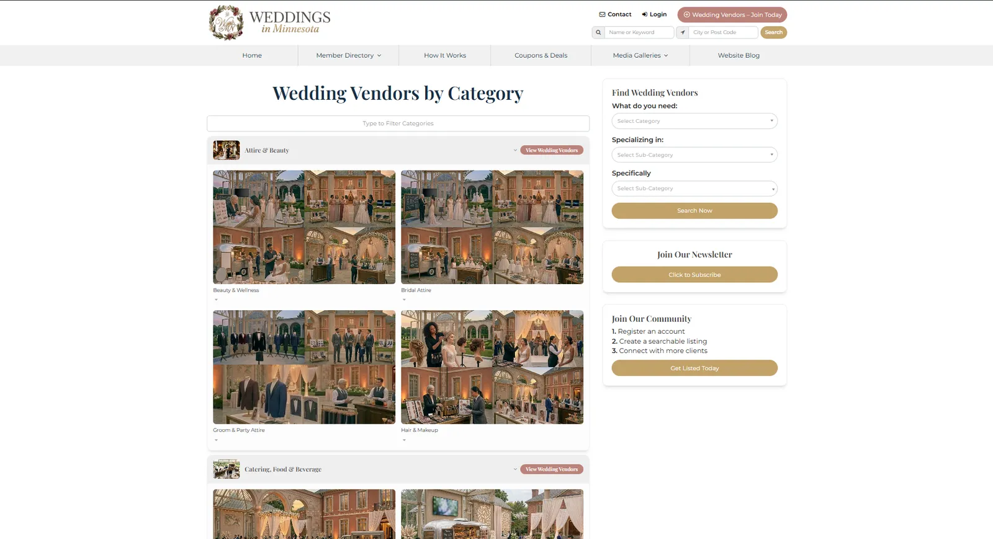Click the Click to Subscribe button
Viewport: 993px width, 539px height.
(x=694, y=275)
